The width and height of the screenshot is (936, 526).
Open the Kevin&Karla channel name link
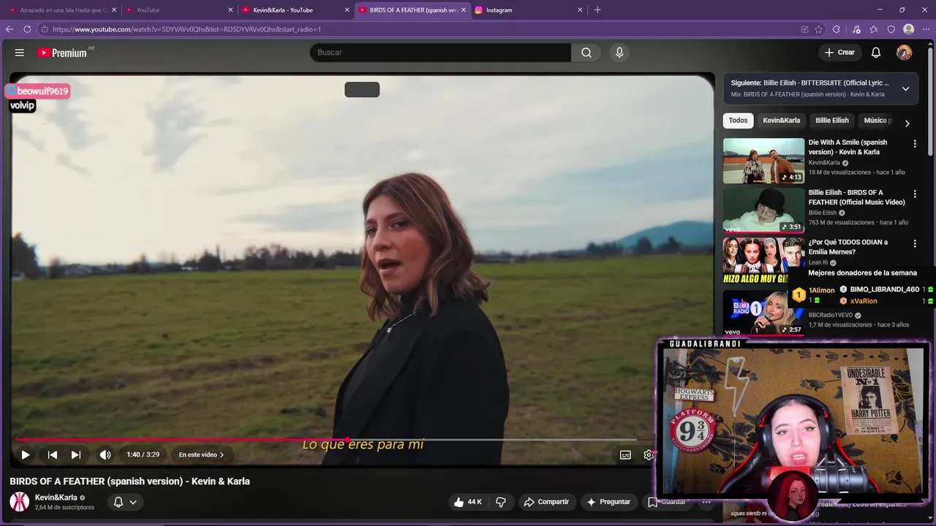56,498
